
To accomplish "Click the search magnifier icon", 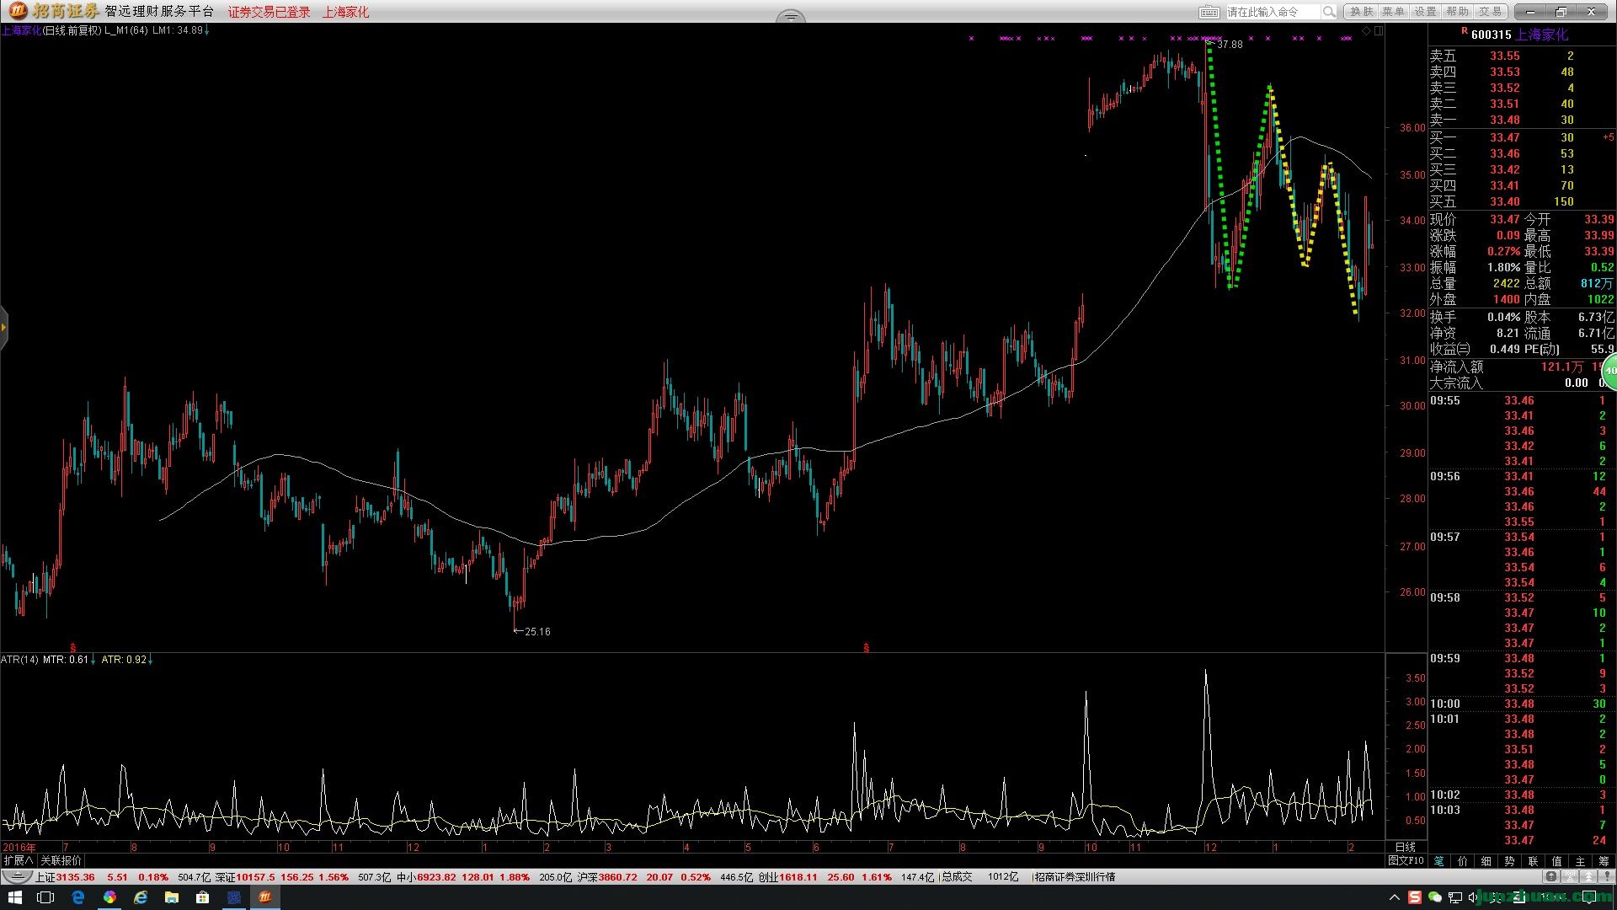I will coord(1329,12).
